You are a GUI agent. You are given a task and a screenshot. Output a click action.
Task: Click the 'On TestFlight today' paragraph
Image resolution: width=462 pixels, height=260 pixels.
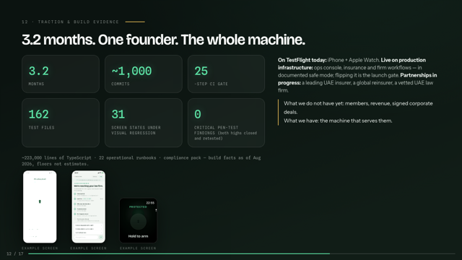[357, 75]
